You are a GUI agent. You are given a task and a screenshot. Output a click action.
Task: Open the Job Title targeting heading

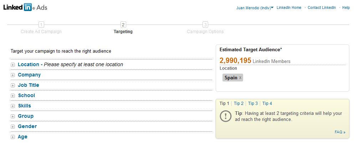click(29, 85)
